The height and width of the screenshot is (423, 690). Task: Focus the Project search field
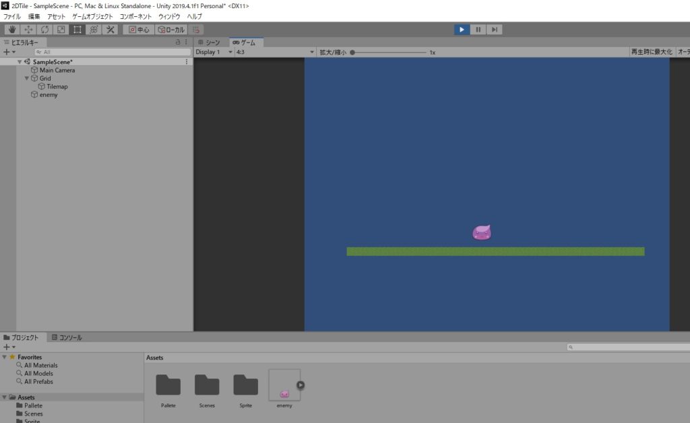(629, 347)
